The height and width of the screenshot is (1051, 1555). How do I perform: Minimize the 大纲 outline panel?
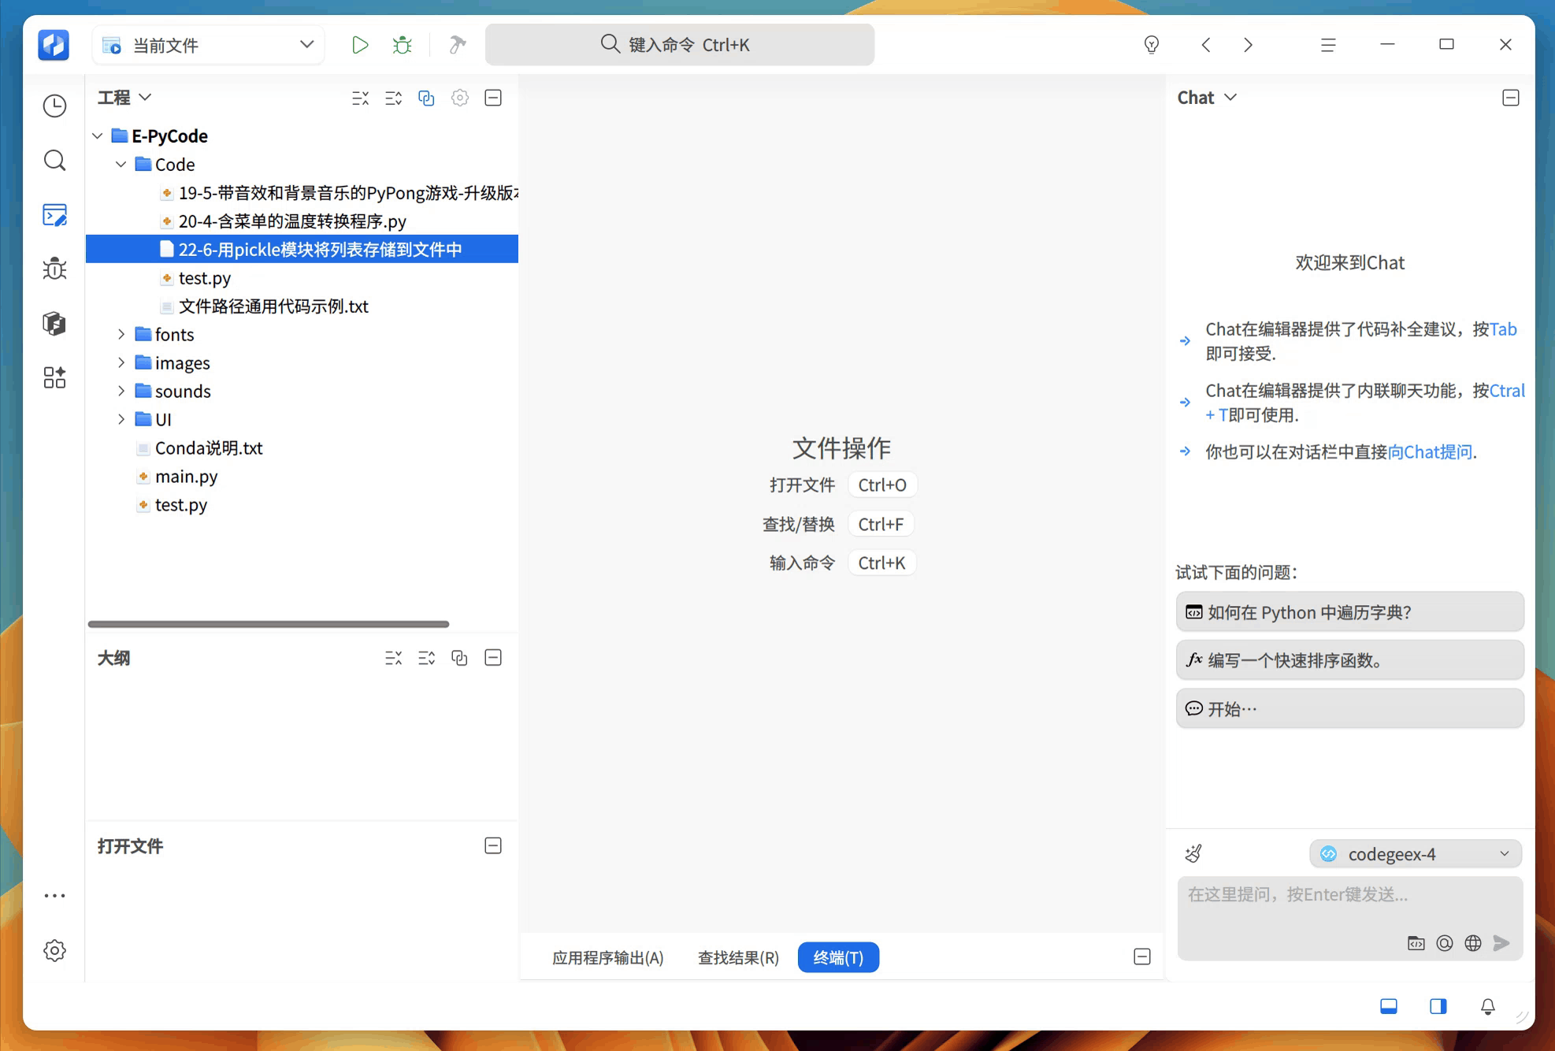(493, 658)
